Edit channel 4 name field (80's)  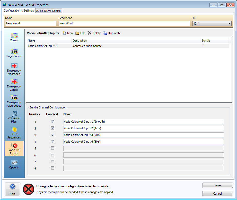pyautogui.click(x=143, y=142)
